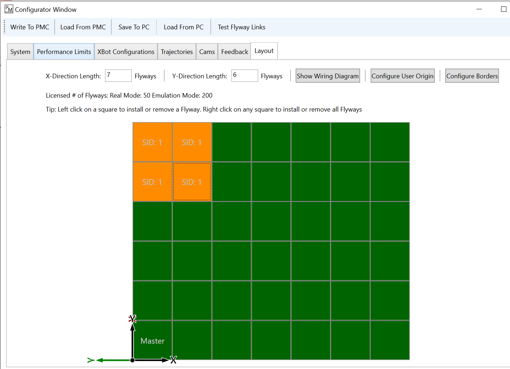
Task: Open the Trajectories tab
Action: [x=177, y=52]
